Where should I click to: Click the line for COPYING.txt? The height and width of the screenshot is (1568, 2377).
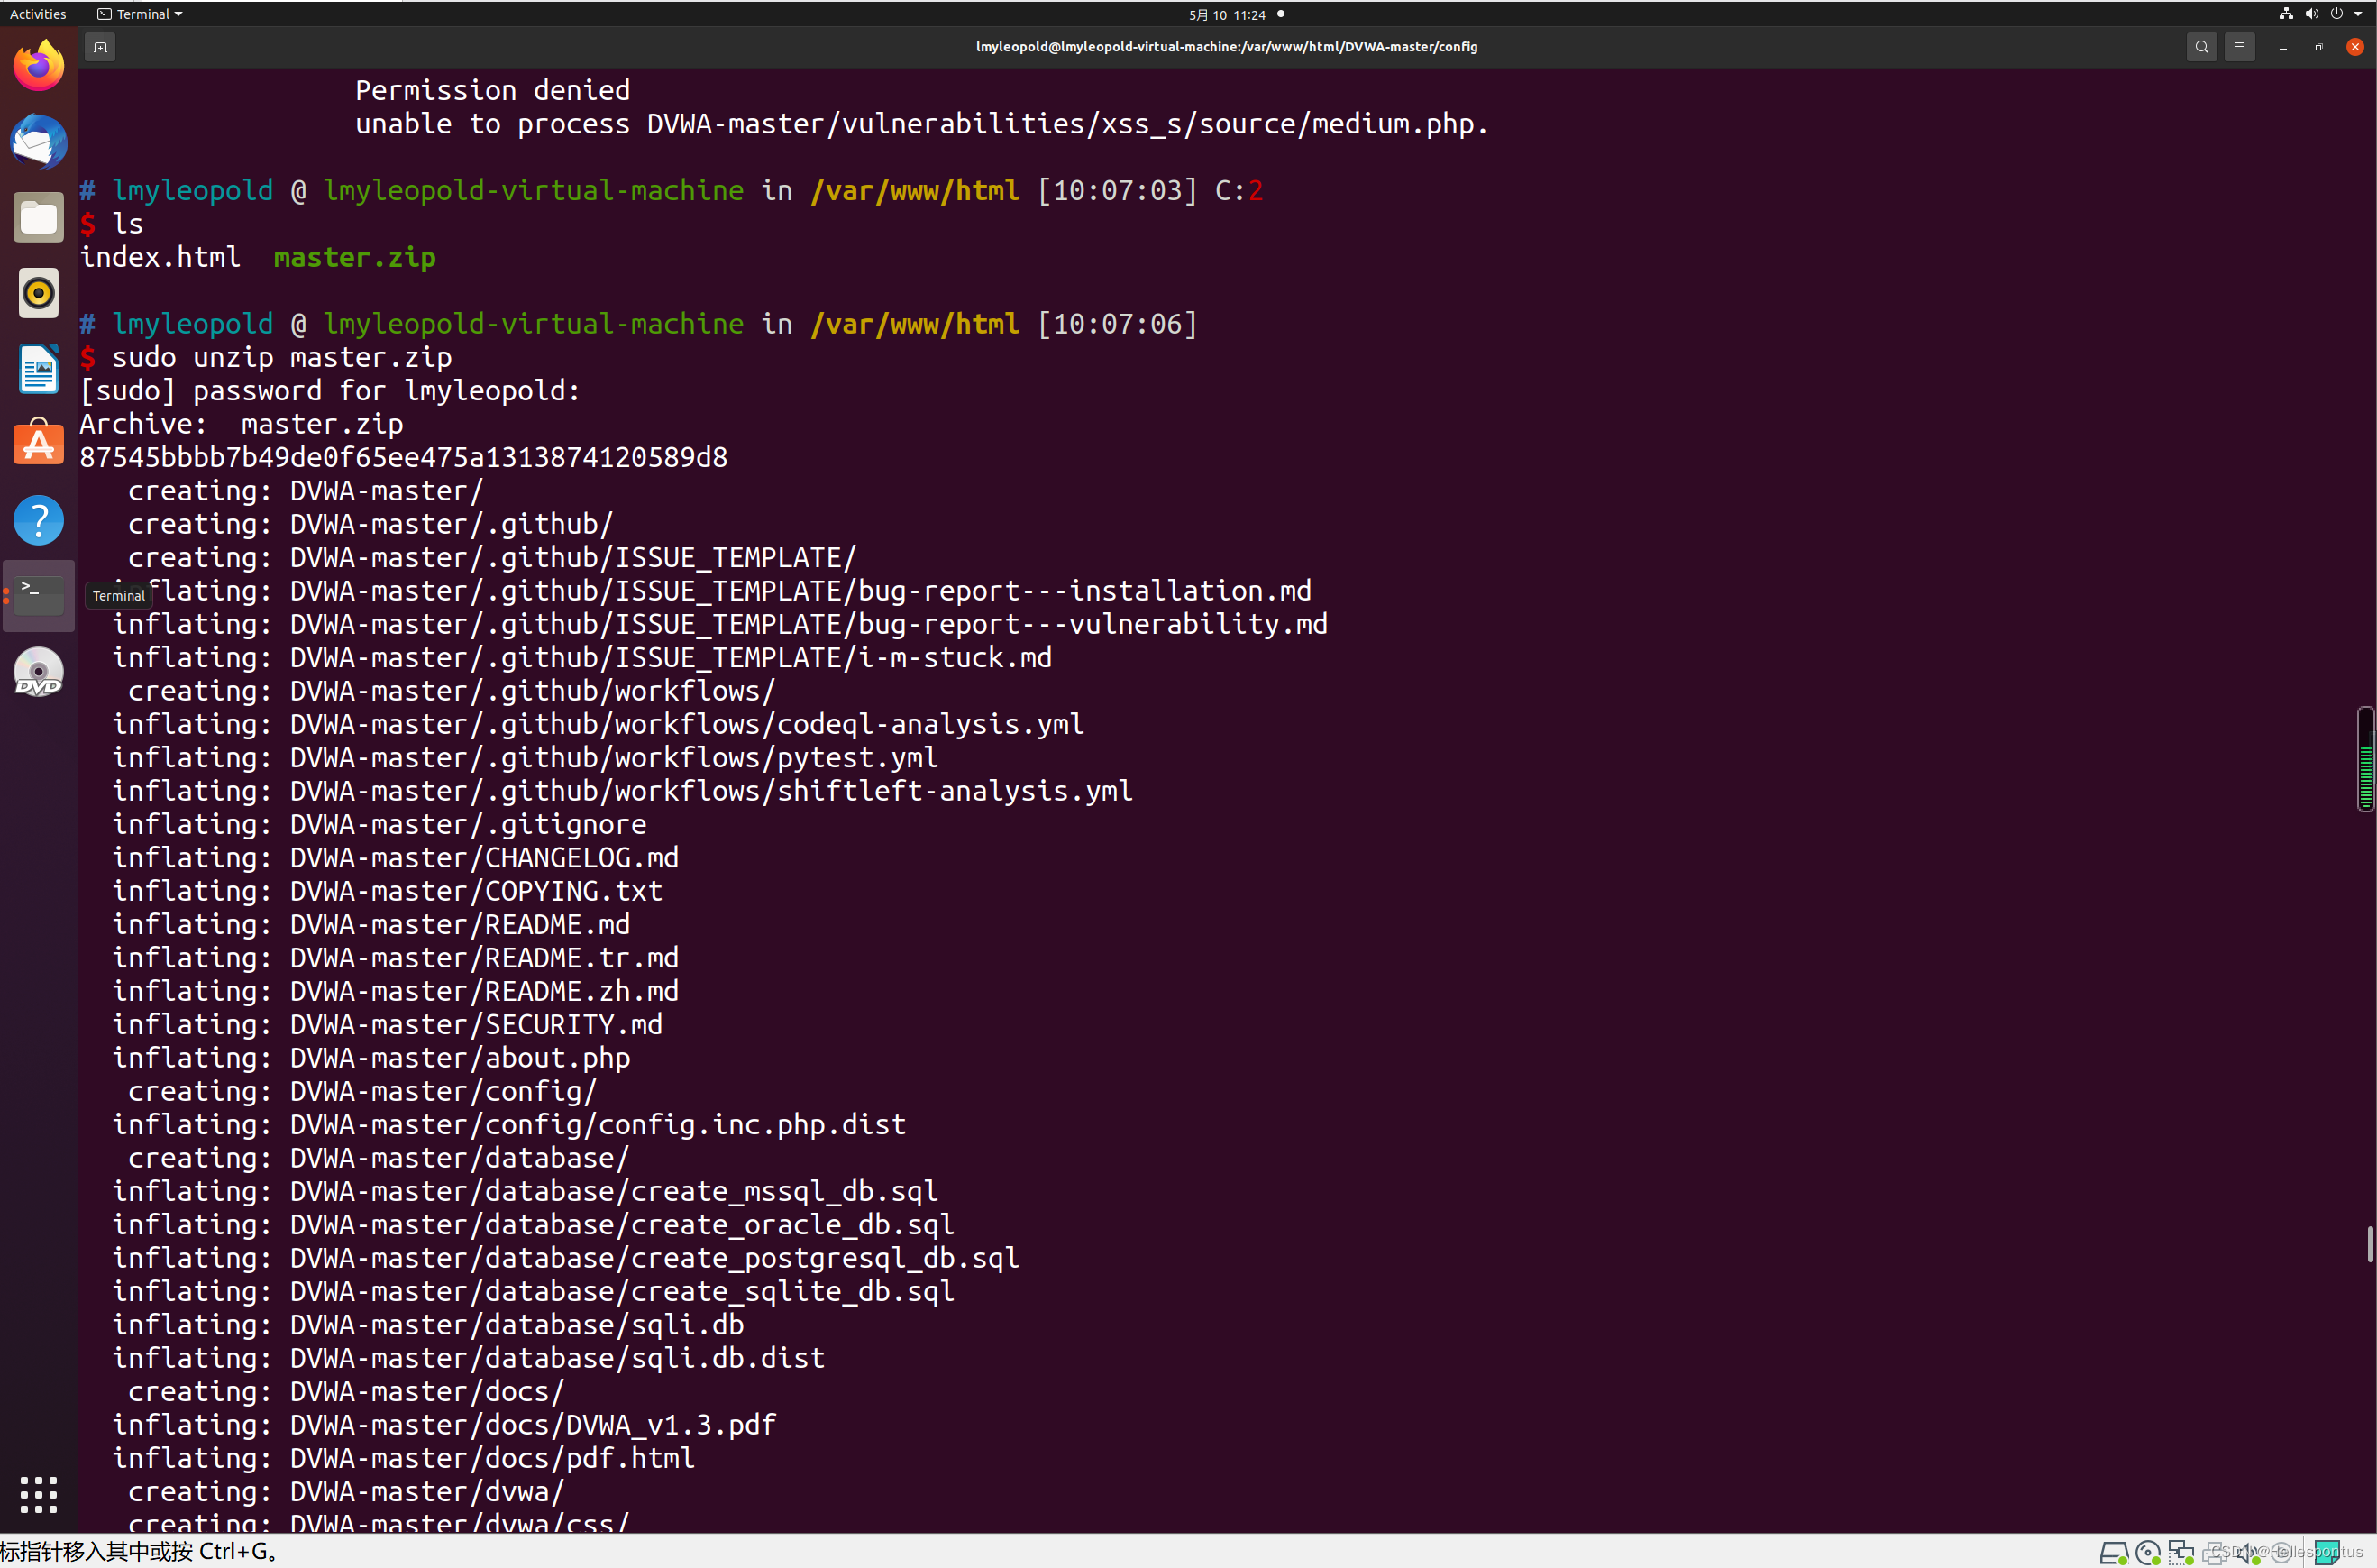[x=388, y=891]
